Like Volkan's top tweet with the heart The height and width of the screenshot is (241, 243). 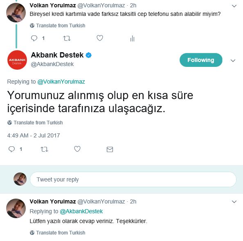coord(100,38)
